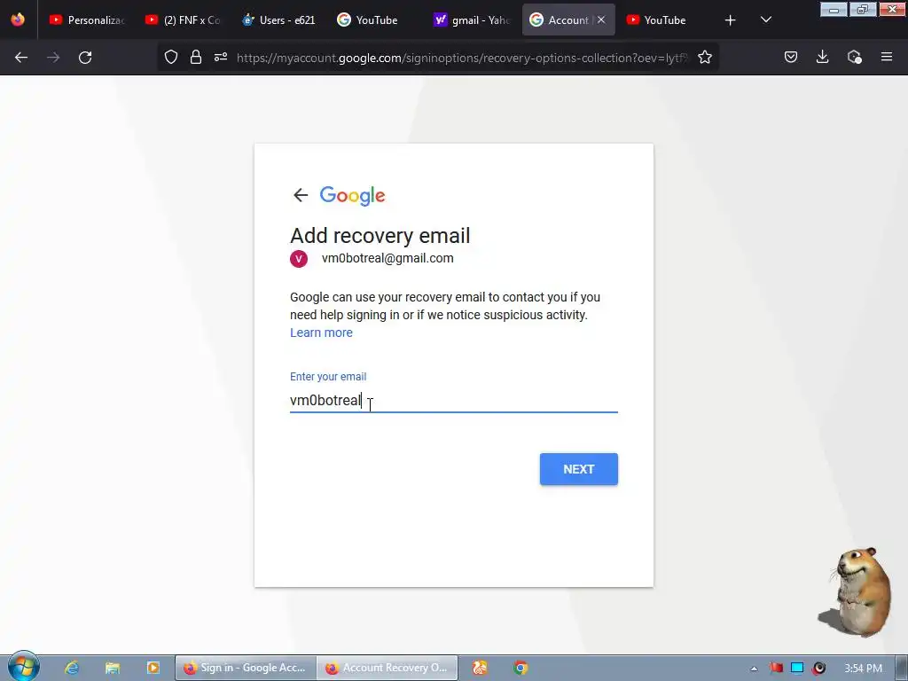This screenshot has width=908, height=681.
Task: Click the back arrow beside Google logo
Action: pyautogui.click(x=300, y=195)
